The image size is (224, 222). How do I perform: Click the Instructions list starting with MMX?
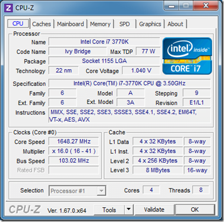pos(130,116)
